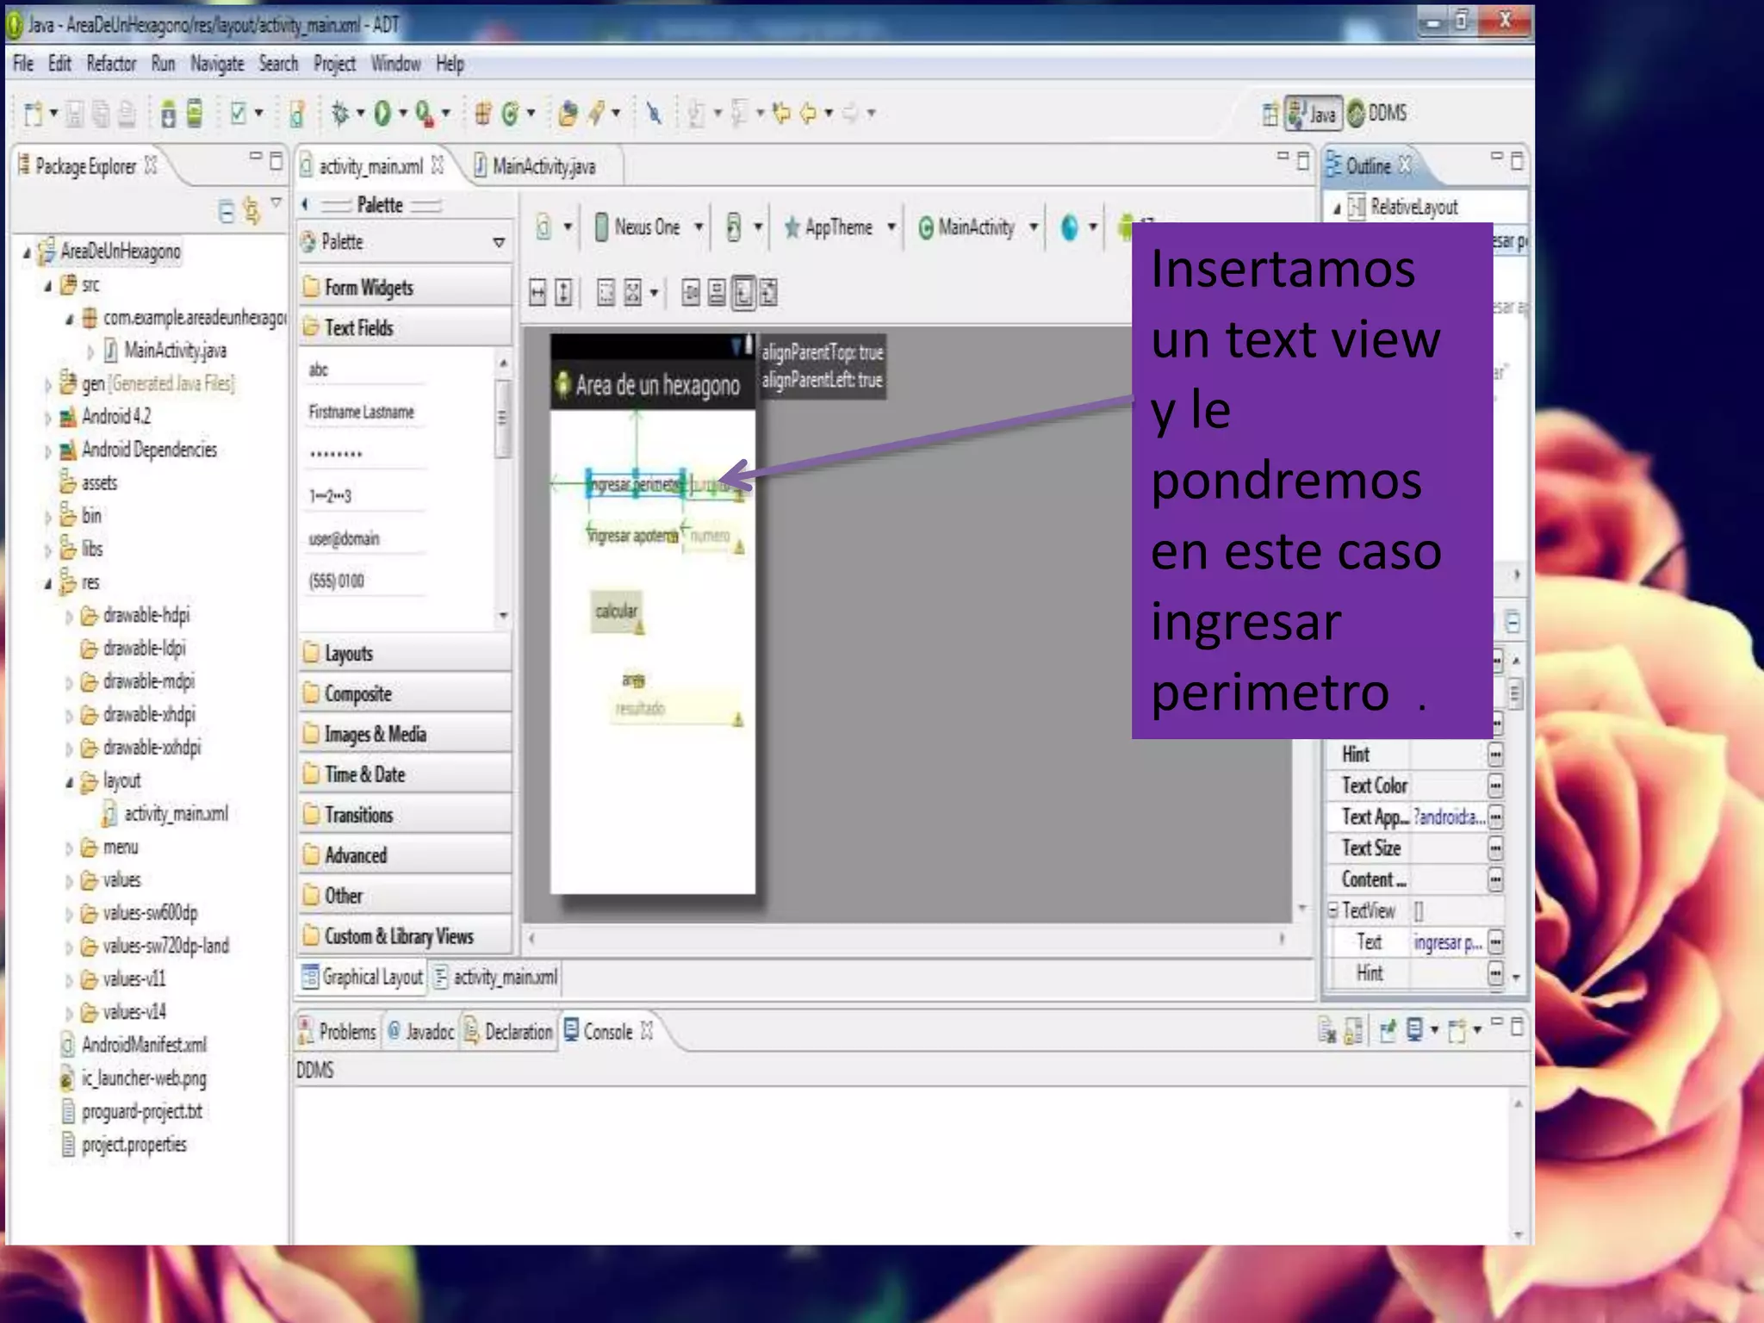
Task: Click the Open Perspective icon
Action: (x=1270, y=114)
